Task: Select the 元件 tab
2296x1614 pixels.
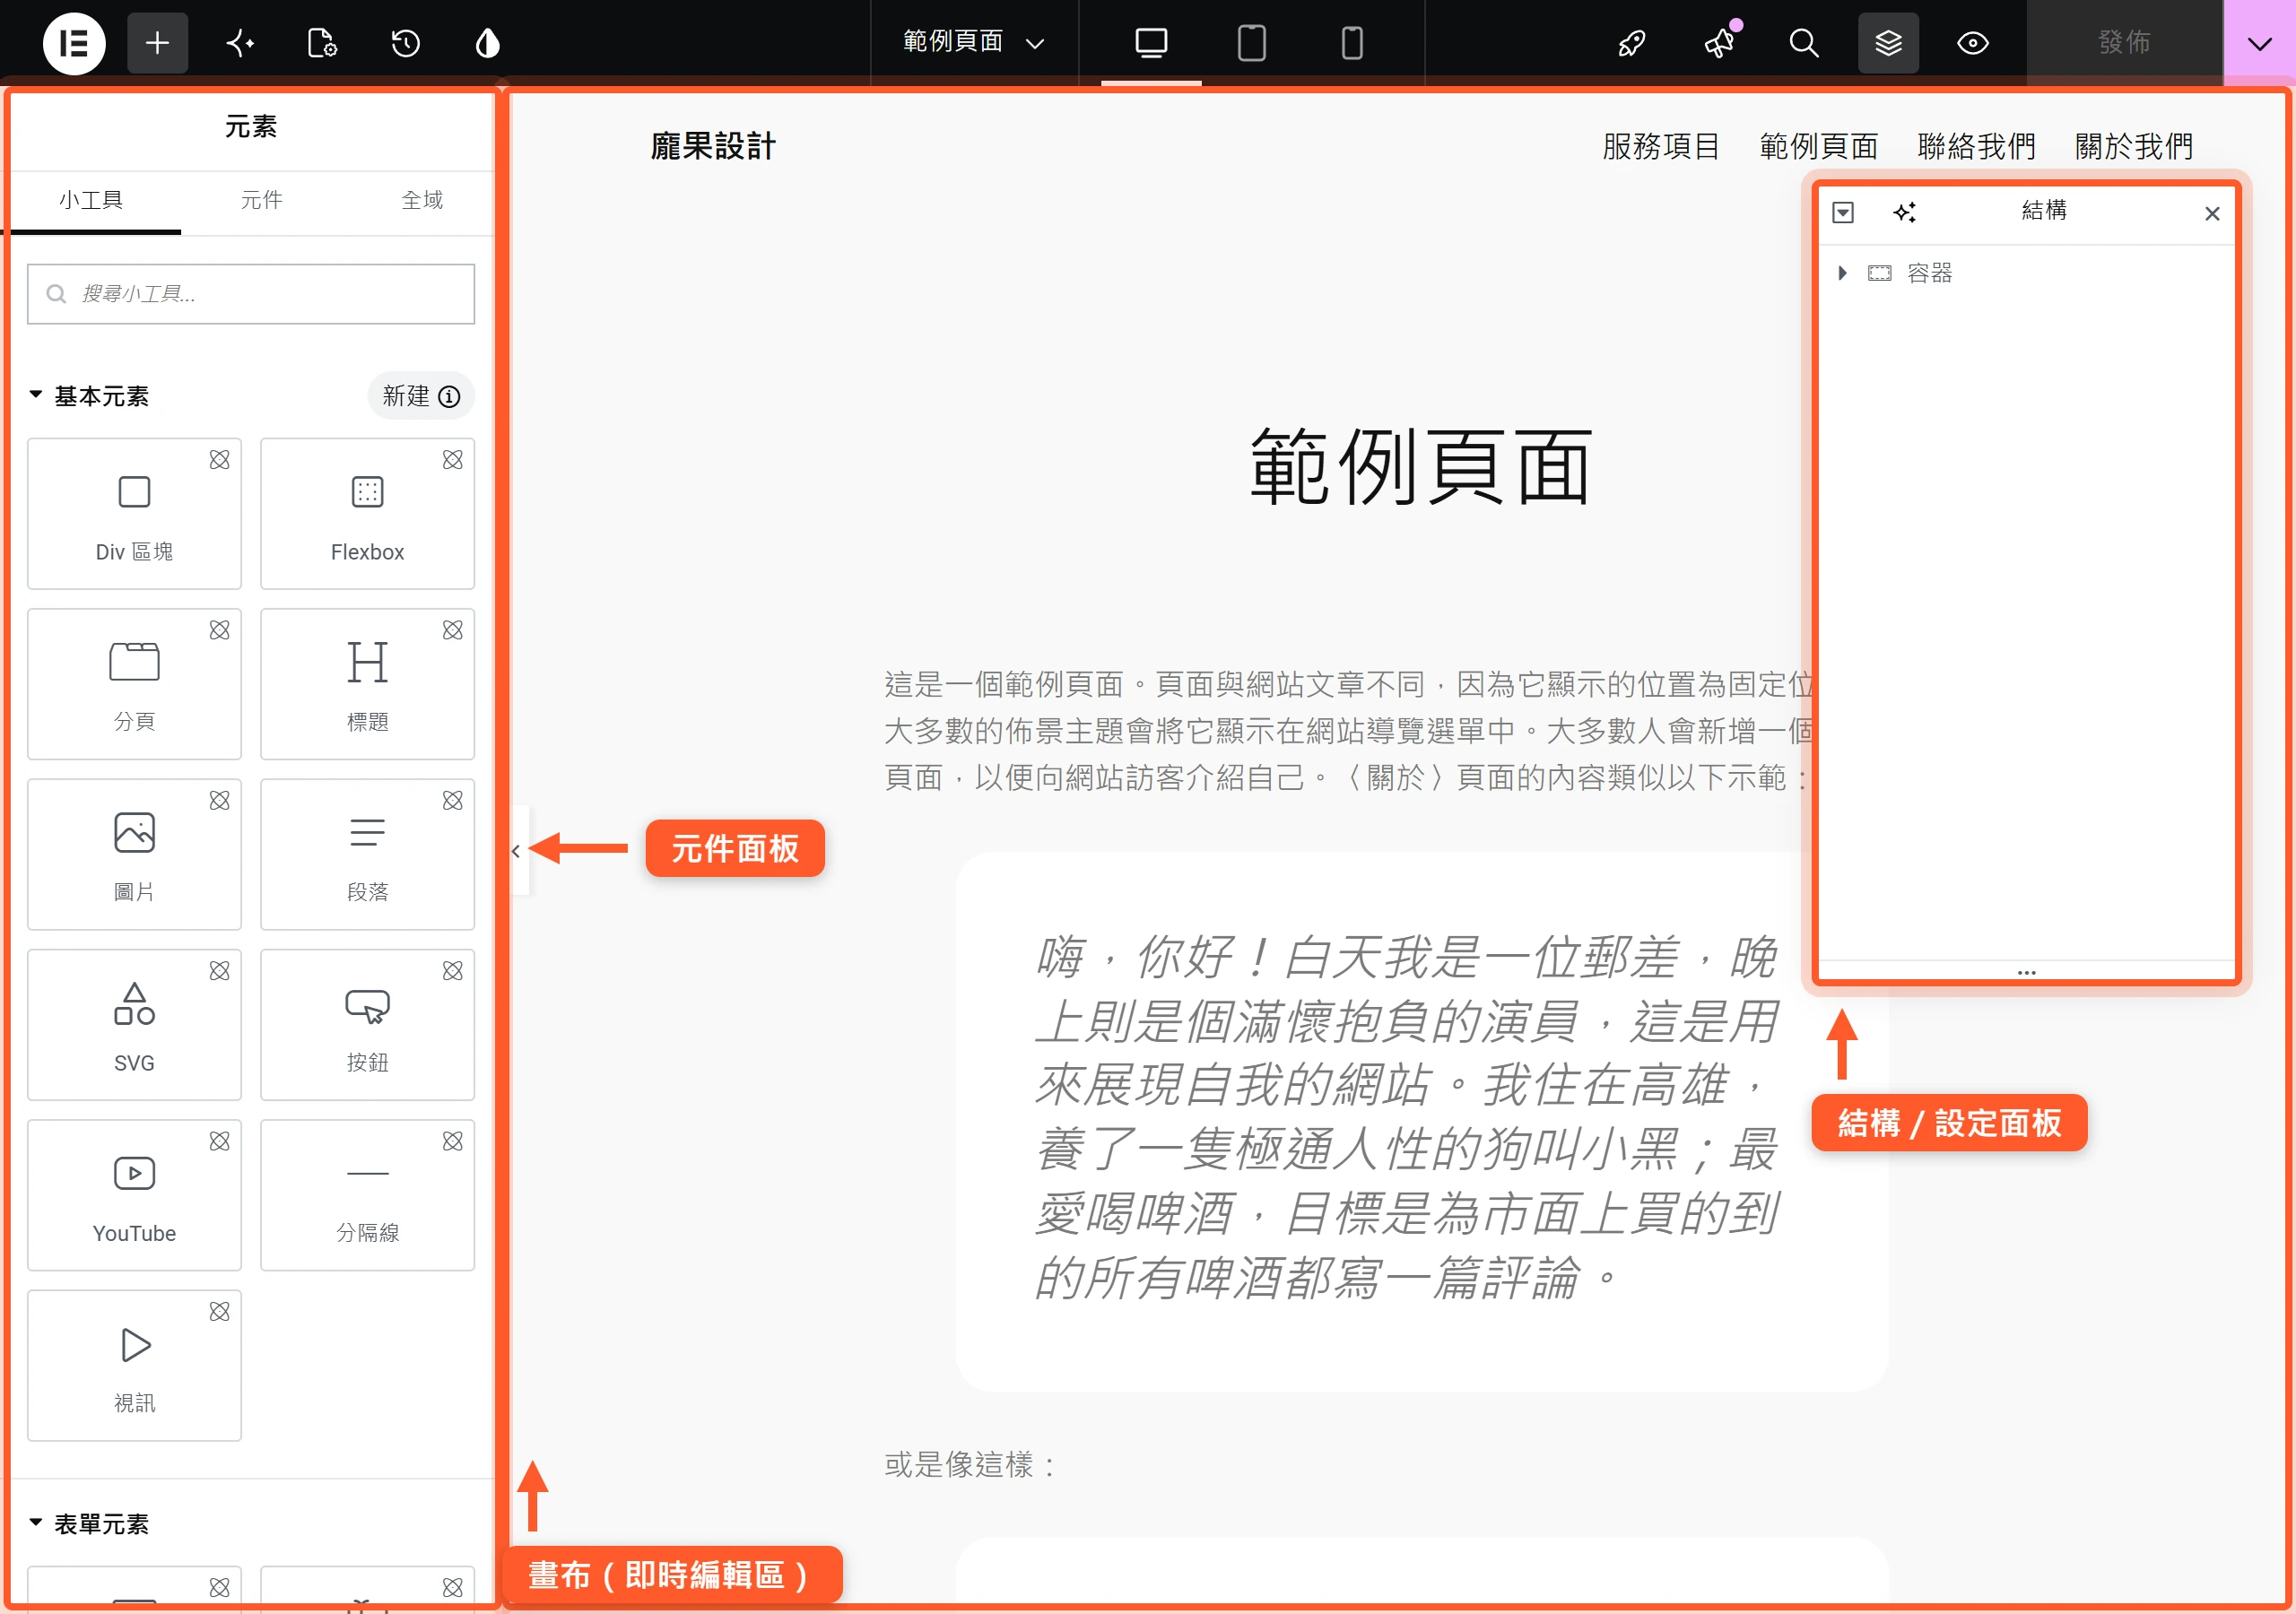Action: coord(262,200)
